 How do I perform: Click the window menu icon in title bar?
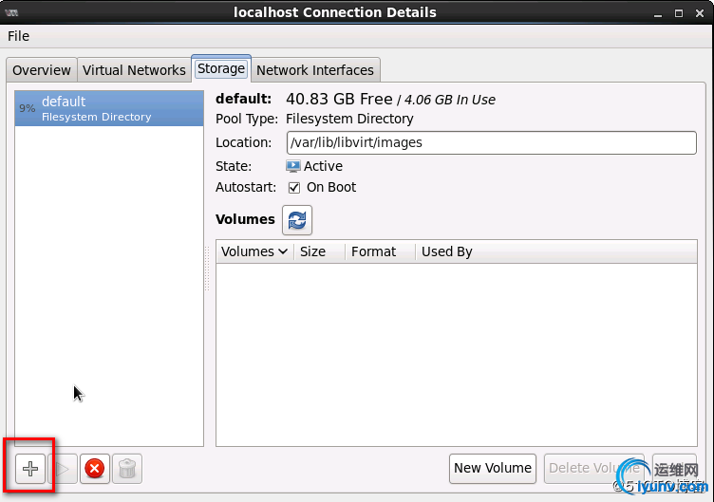(13, 12)
